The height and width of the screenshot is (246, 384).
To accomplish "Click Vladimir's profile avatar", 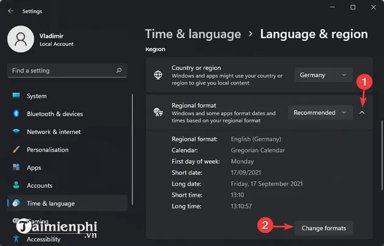I will pos(20,39).
